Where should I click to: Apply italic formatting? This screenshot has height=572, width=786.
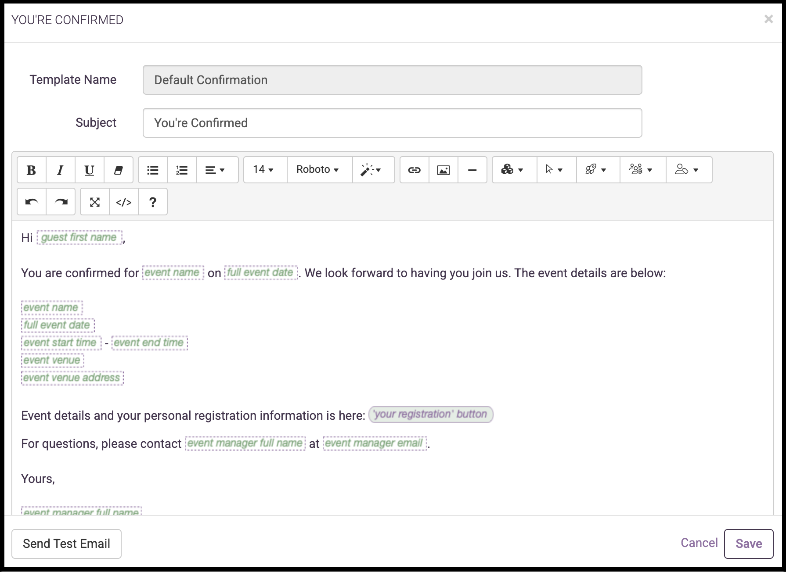(60, 170)
